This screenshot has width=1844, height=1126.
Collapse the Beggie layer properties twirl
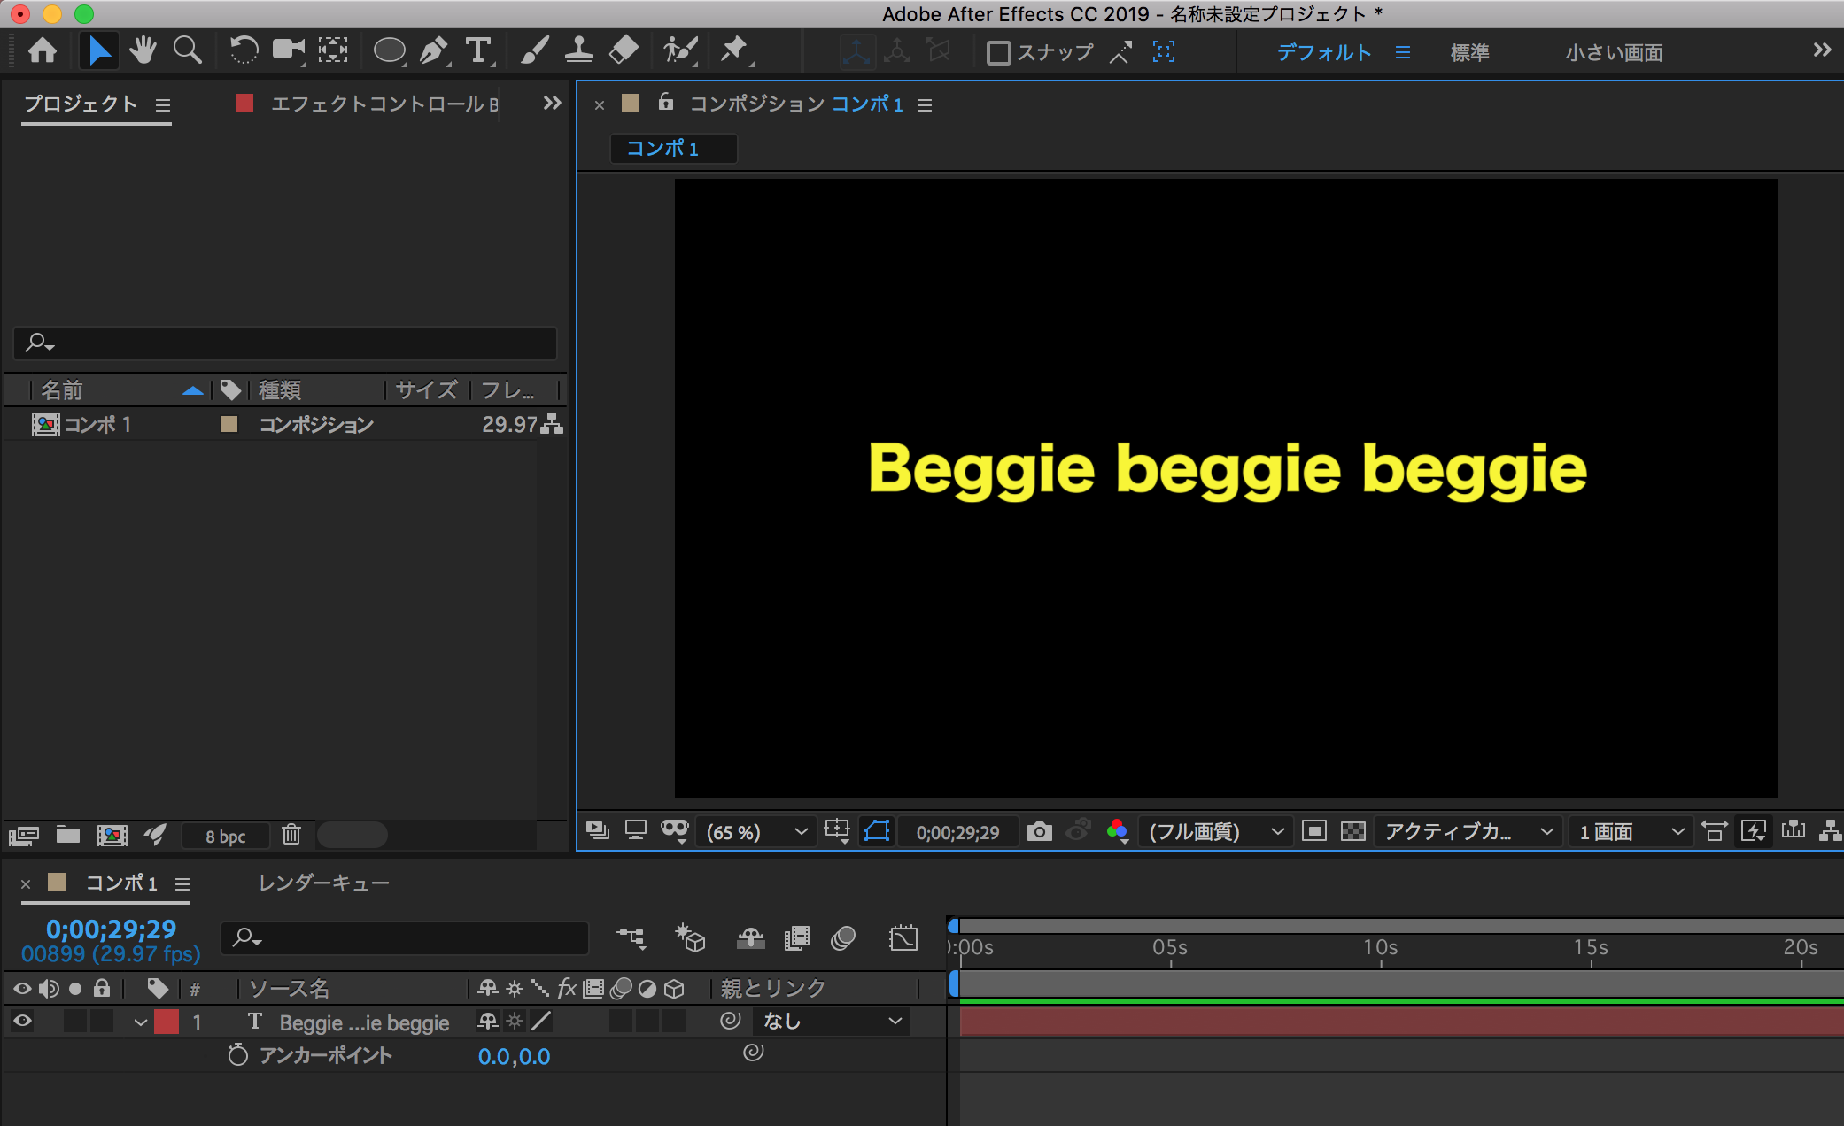point(140,1022)
